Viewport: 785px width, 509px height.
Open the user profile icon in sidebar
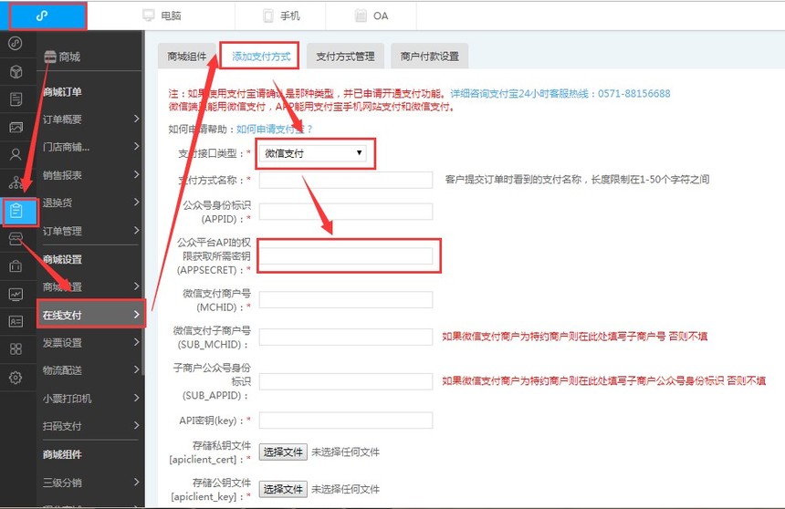tap(16, 155)
